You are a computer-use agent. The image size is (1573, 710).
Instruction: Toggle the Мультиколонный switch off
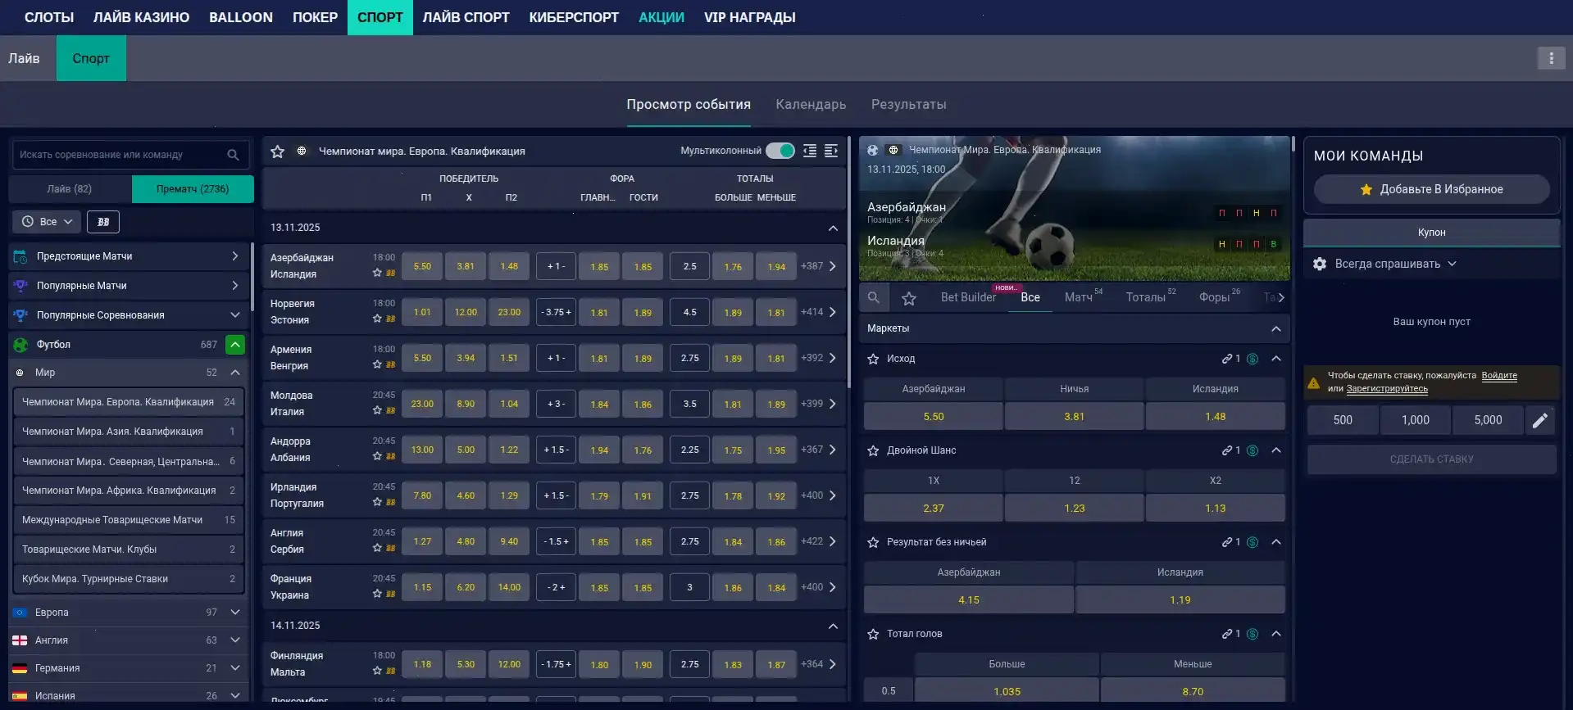(x=780, y=151)
